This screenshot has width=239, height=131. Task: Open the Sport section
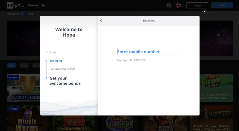[45, 5]
